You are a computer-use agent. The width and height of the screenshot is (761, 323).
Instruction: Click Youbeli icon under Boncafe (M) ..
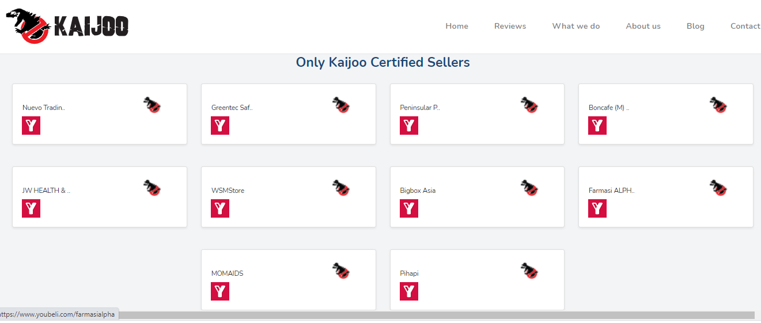click(x=597, y=126)
